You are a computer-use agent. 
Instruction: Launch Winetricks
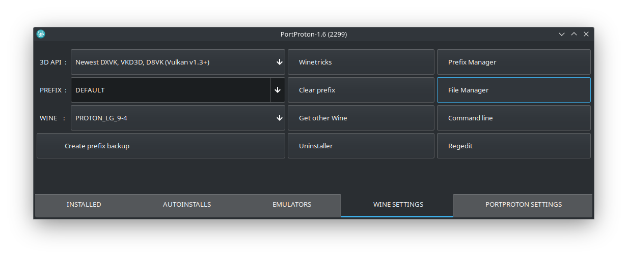(361, 62)
